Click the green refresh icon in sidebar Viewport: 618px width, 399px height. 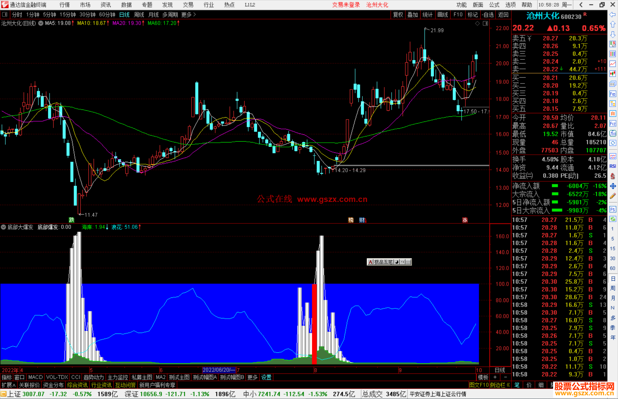click(613, 219)
